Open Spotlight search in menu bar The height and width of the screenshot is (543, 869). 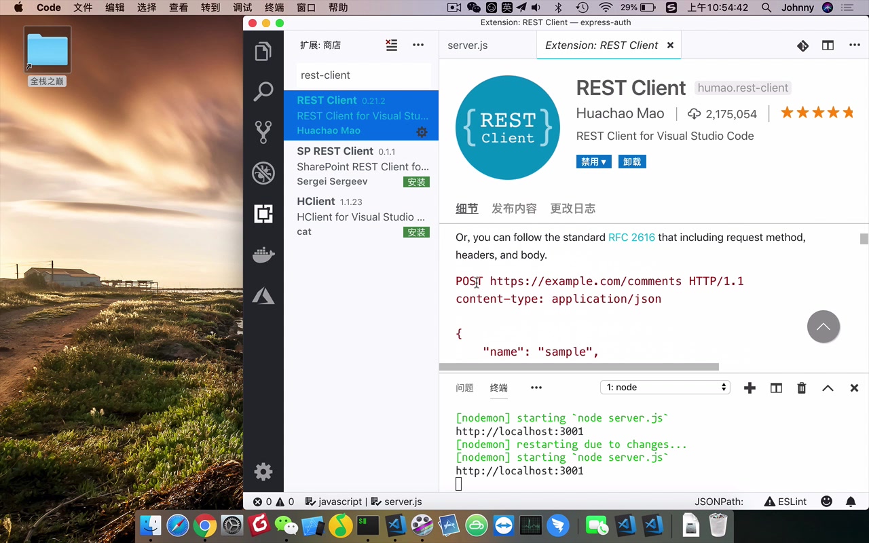coord(766,7)
